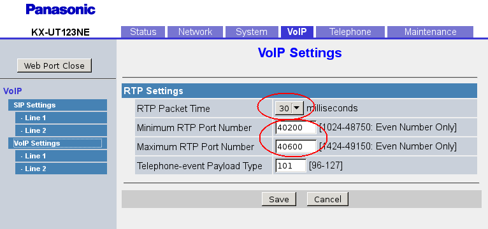Image resolution: width=488 pixels, height=229 pixels.
Task: Save the RTP settings
Action: pos(279,199)
